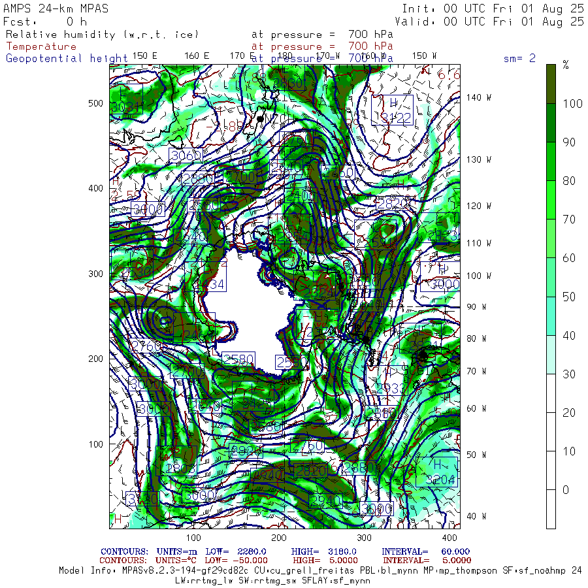
Task: Select the 'sm= 2' smoothing label
Action: click(520, 58)
